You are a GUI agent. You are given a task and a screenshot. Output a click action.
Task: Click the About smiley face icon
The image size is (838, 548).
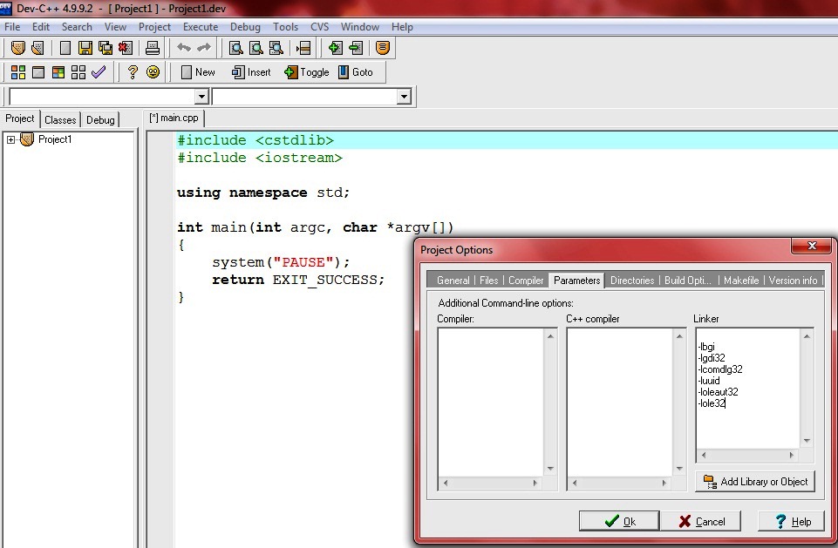[x=153, y=72]
